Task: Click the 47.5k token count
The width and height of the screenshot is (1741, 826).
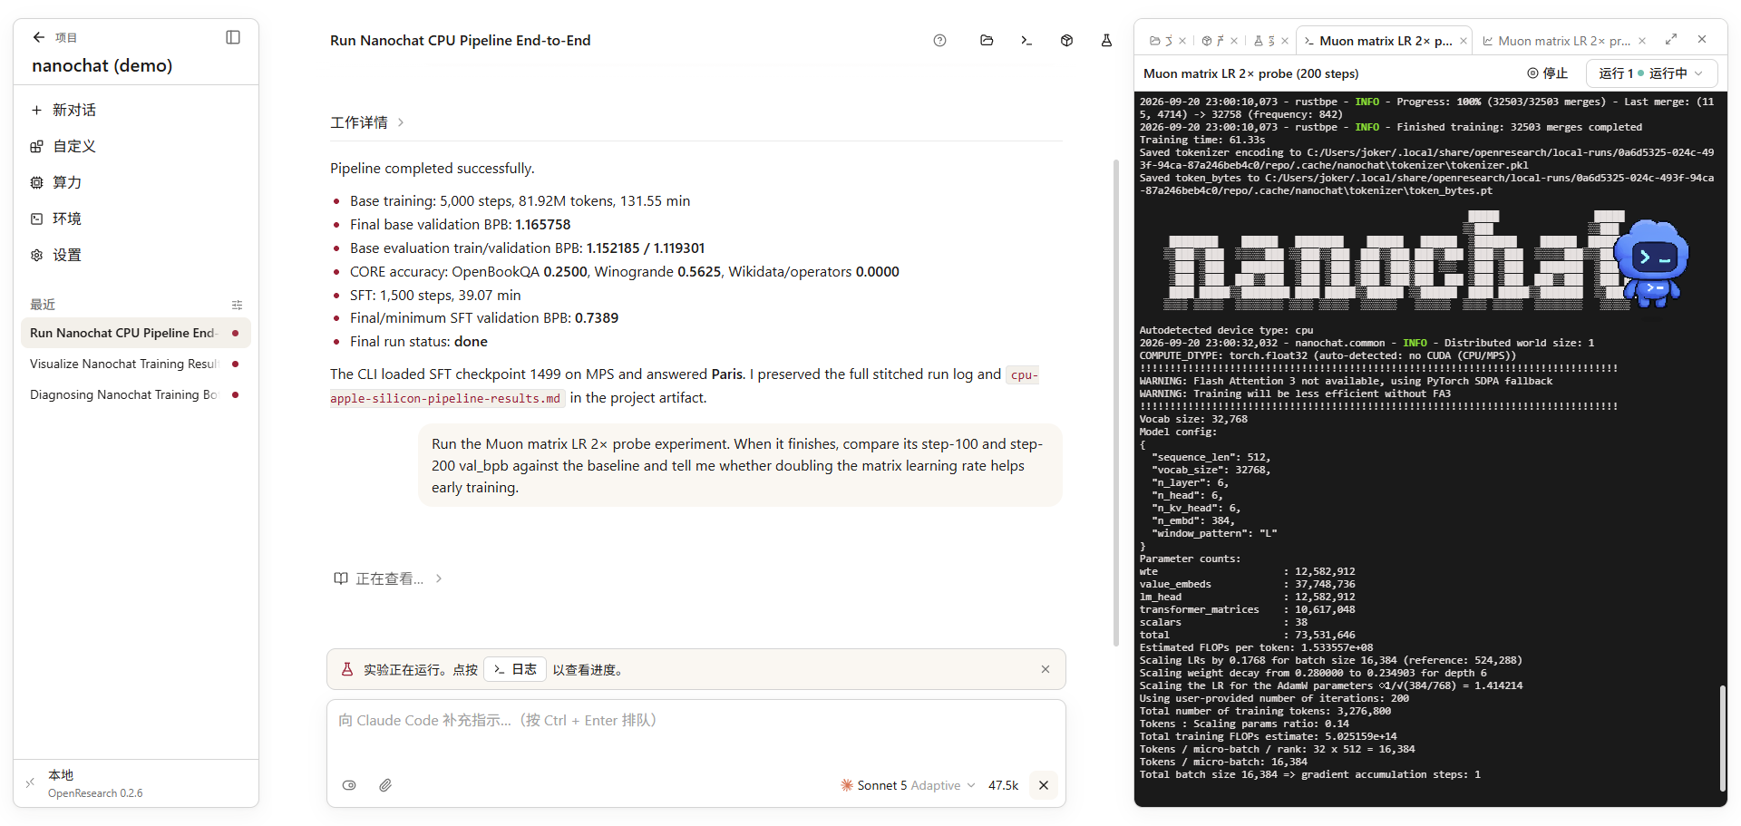Action: pyautogui.click(x=1003, y=785)
